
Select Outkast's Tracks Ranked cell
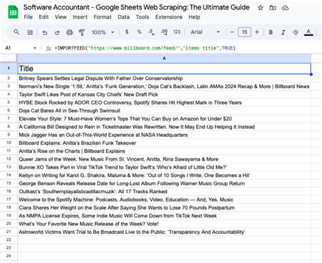pos(164,192)
